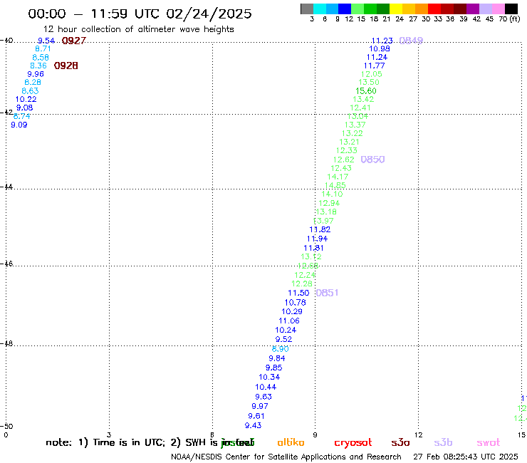Select the wave height reading 12.41
The width and height of the screenshot is (527, 463).
point(360,108)
